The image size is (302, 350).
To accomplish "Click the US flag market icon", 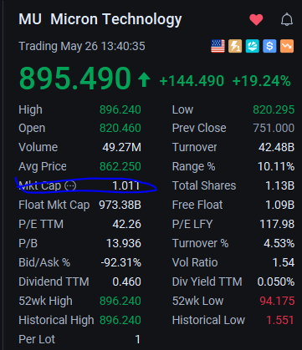I will 218,46.
